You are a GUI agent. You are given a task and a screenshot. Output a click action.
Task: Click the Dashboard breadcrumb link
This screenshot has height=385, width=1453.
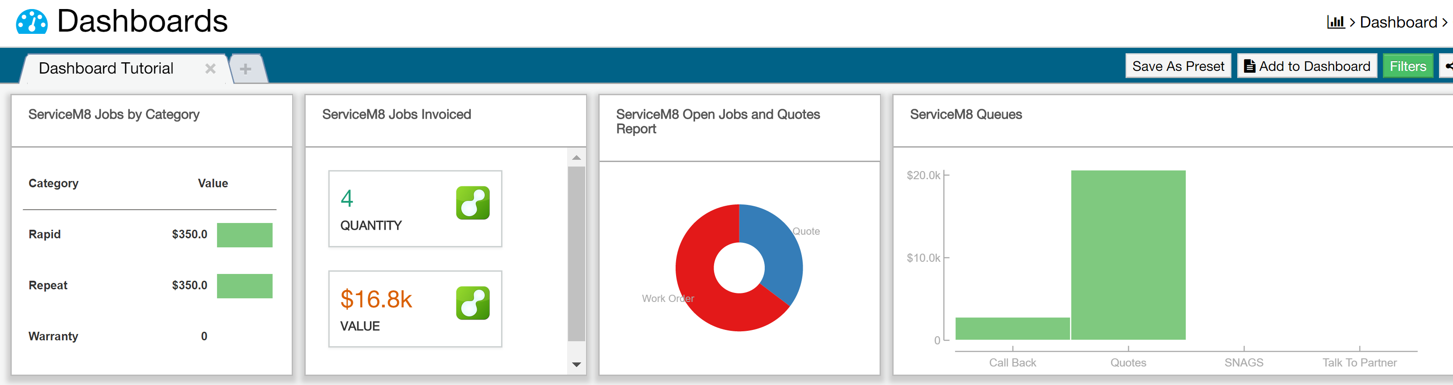tap(1398, 22)
